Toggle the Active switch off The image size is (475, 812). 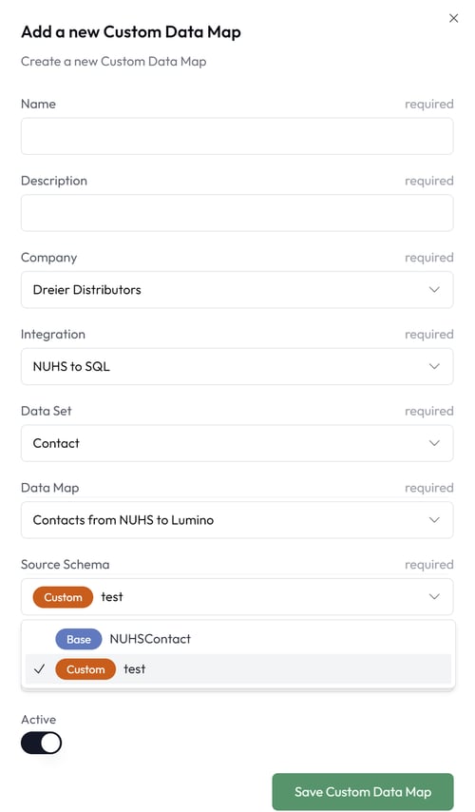(x=42, y=744)
